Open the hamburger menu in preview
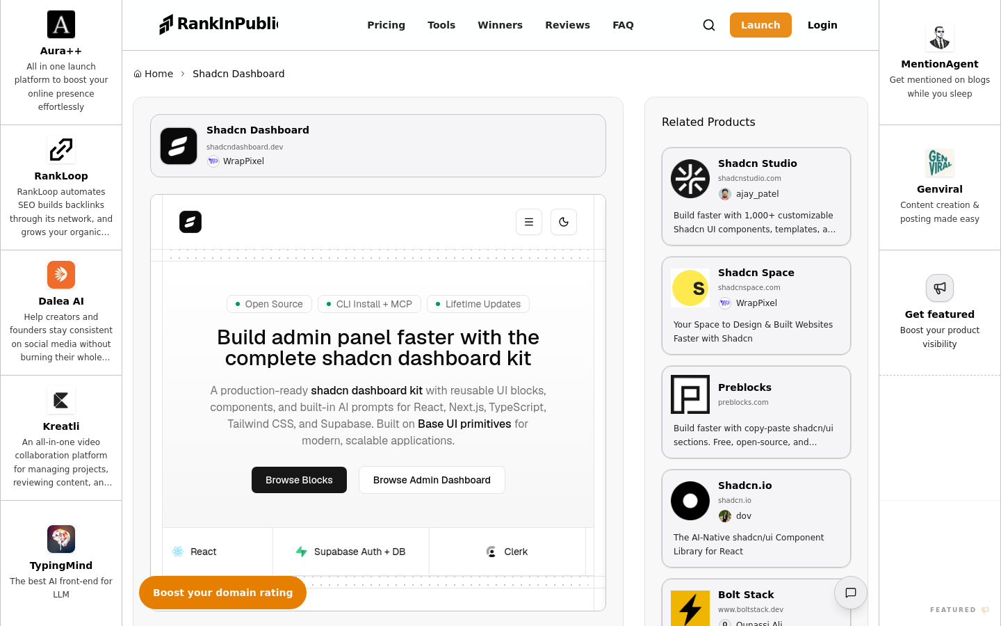This screenshot has width=1001, height=626. (x=529, y=222)
